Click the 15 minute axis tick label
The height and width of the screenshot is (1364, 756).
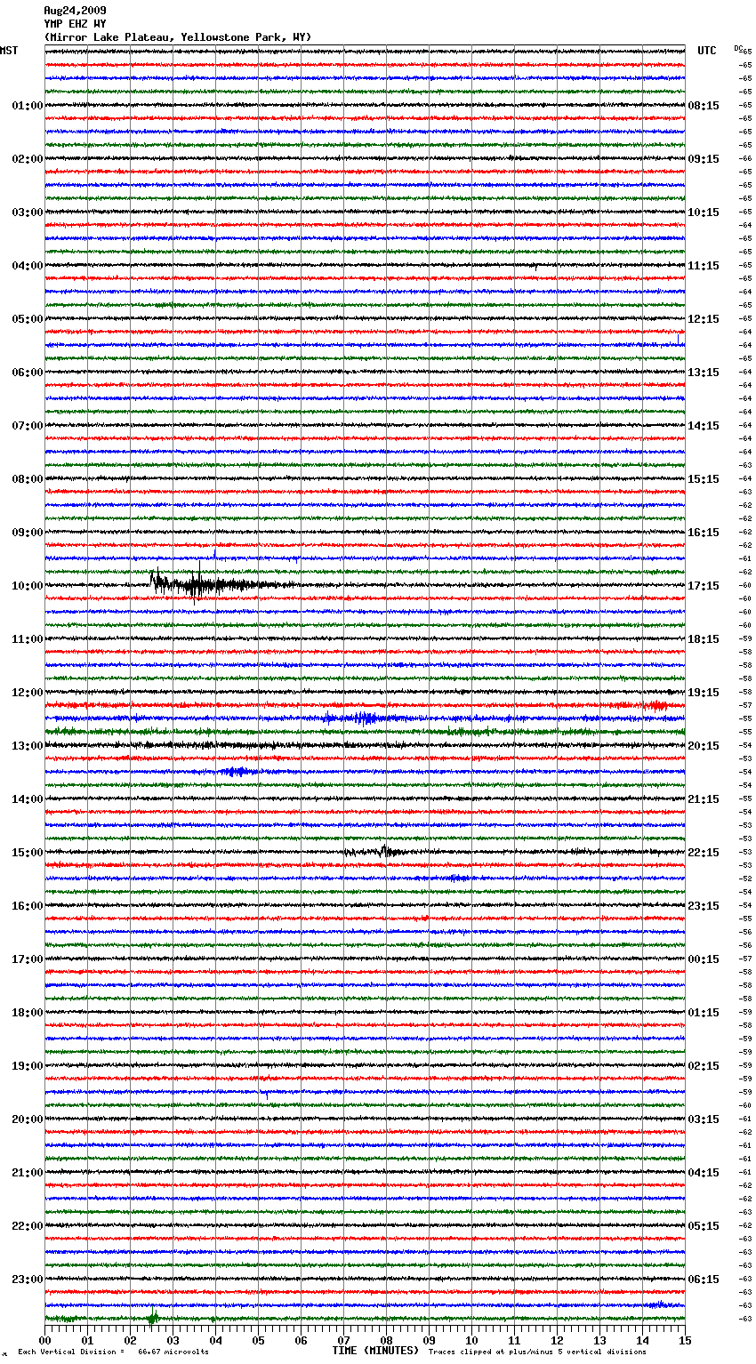pos(684,1340)
